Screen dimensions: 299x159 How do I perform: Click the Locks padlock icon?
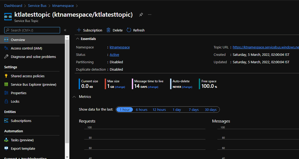coord(6,101)
